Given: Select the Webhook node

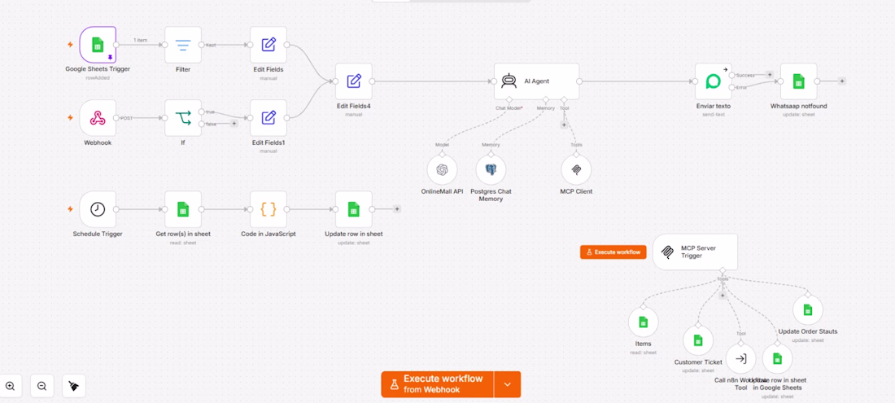Looking at the screenshot, I should pyautogui.click(x=98, y=118).
